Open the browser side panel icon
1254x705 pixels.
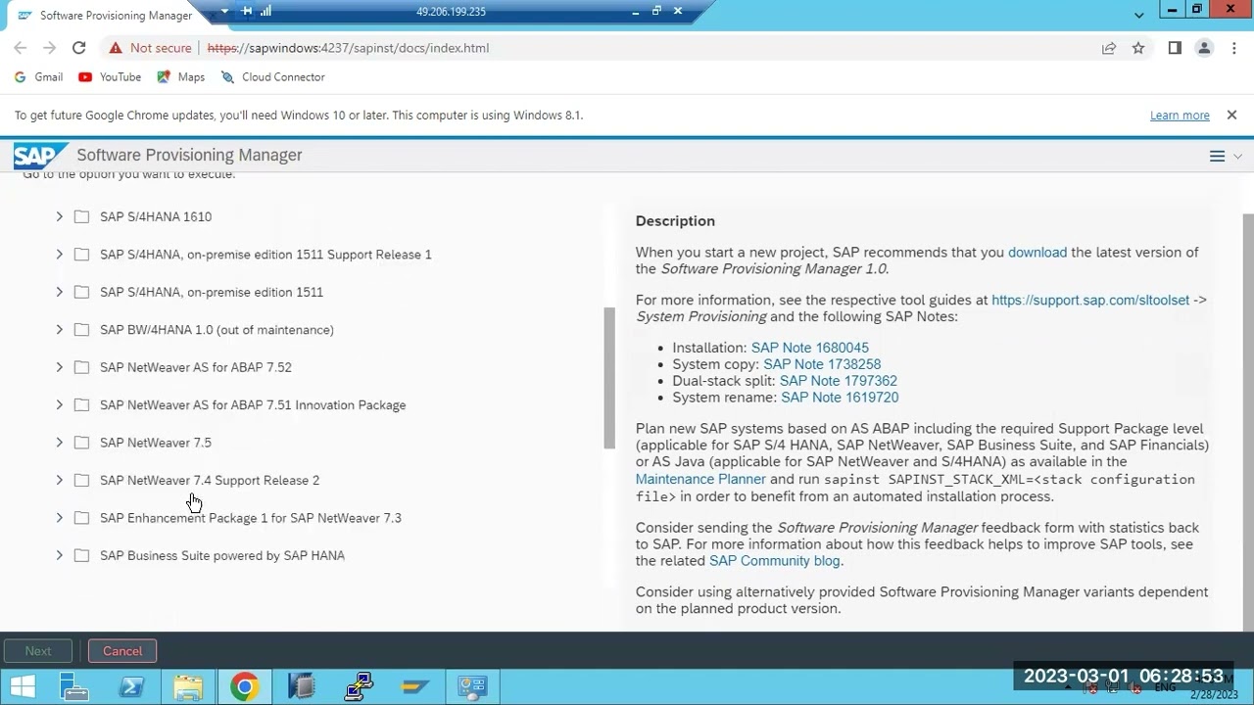point(1175,48)
